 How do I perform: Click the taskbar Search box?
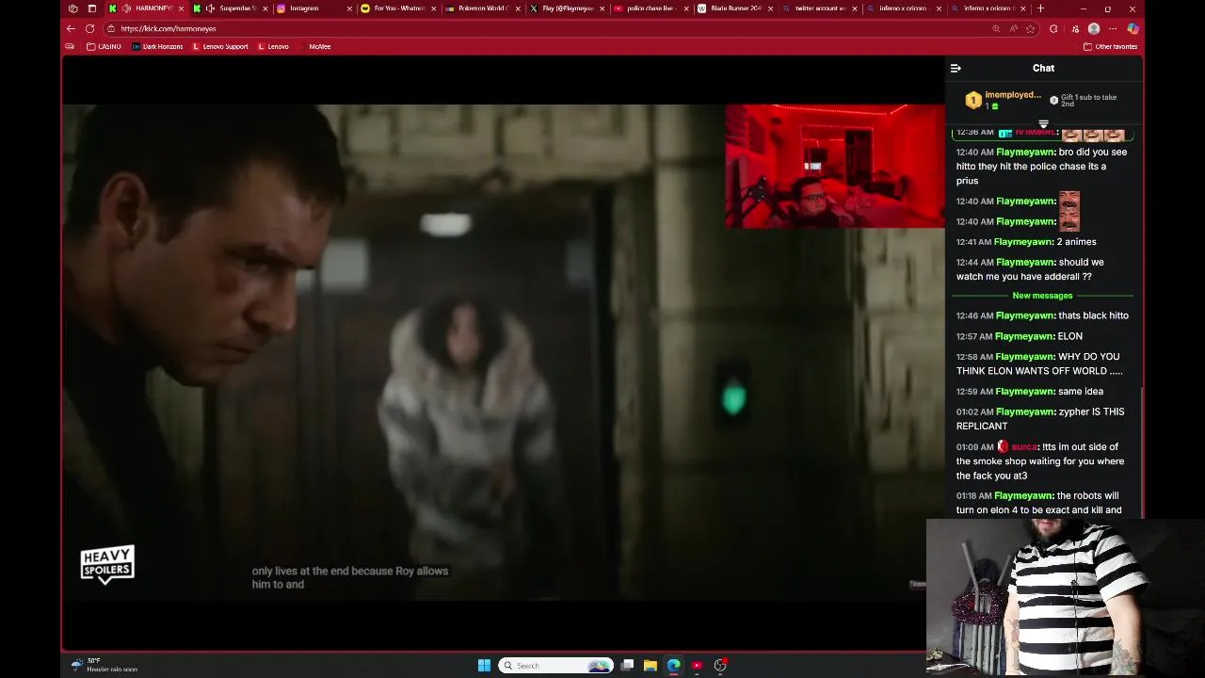(555, 665)
